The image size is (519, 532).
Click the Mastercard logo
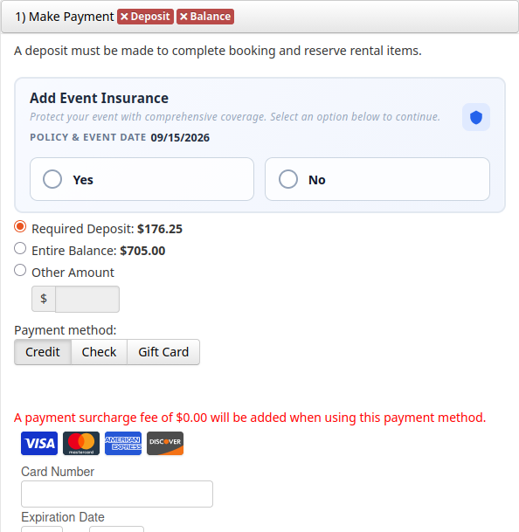(x=81, y=443)
